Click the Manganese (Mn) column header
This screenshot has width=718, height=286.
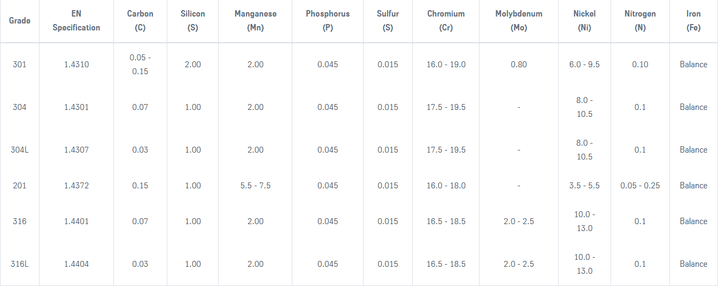click(256, 21)
